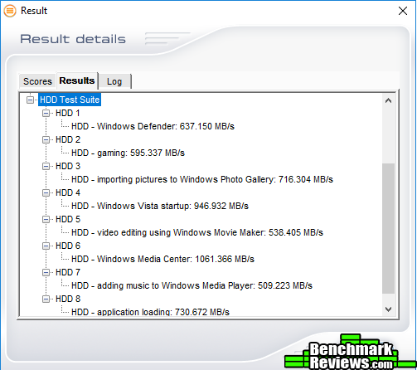Select the HDD Test Suite tree root
This screenshot has height=370, width=417.
[x=70, y=100]
